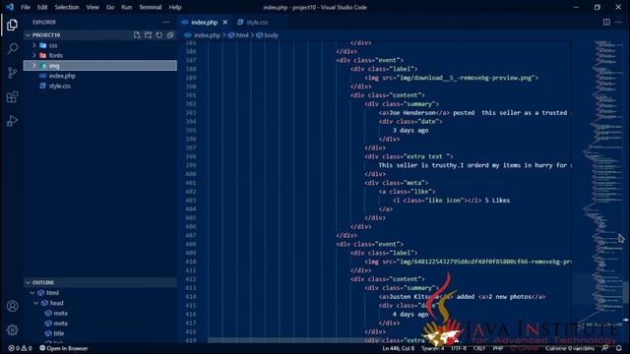Open the Manage gear icon
This screenshot has height=354, width=630.
[12, 330]
